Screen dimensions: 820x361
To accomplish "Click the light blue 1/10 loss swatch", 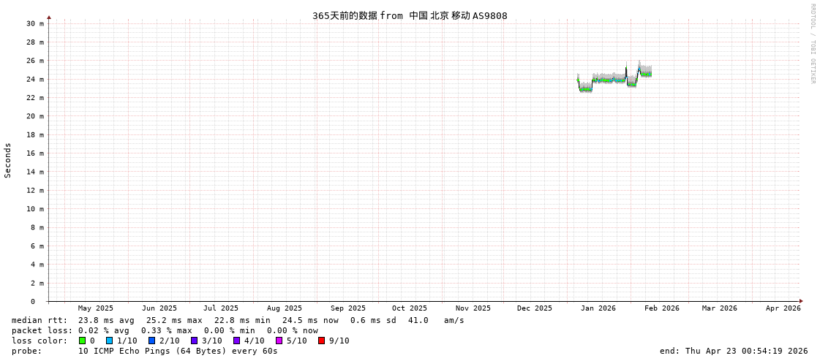I will click(x=109, y=341).
